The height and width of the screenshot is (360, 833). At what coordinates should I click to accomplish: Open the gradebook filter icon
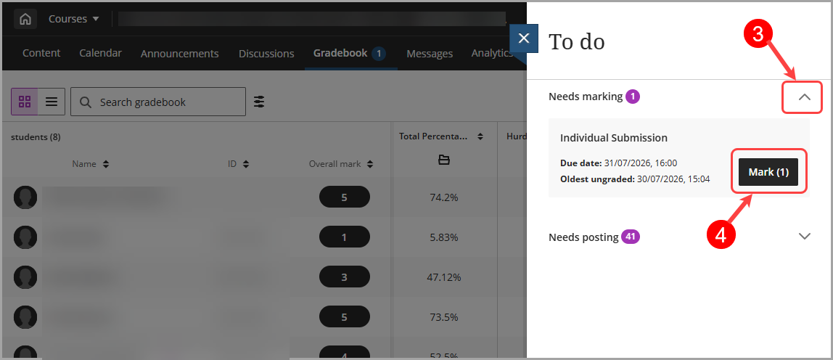pos(259,102)
